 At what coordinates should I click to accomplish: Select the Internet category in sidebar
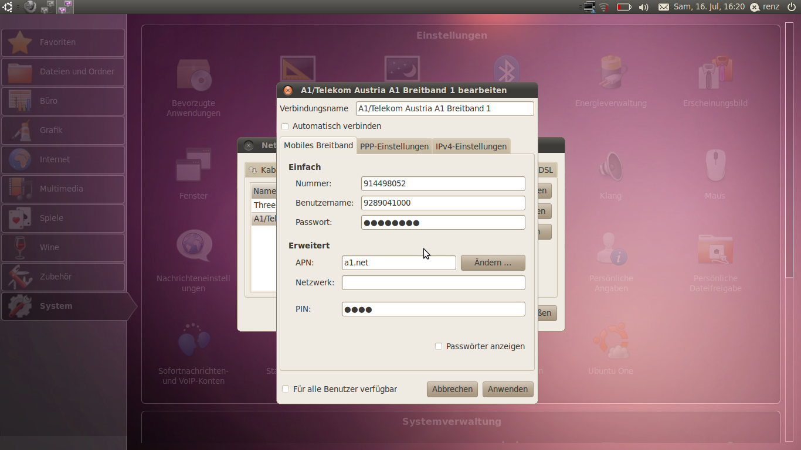(63, 160)
